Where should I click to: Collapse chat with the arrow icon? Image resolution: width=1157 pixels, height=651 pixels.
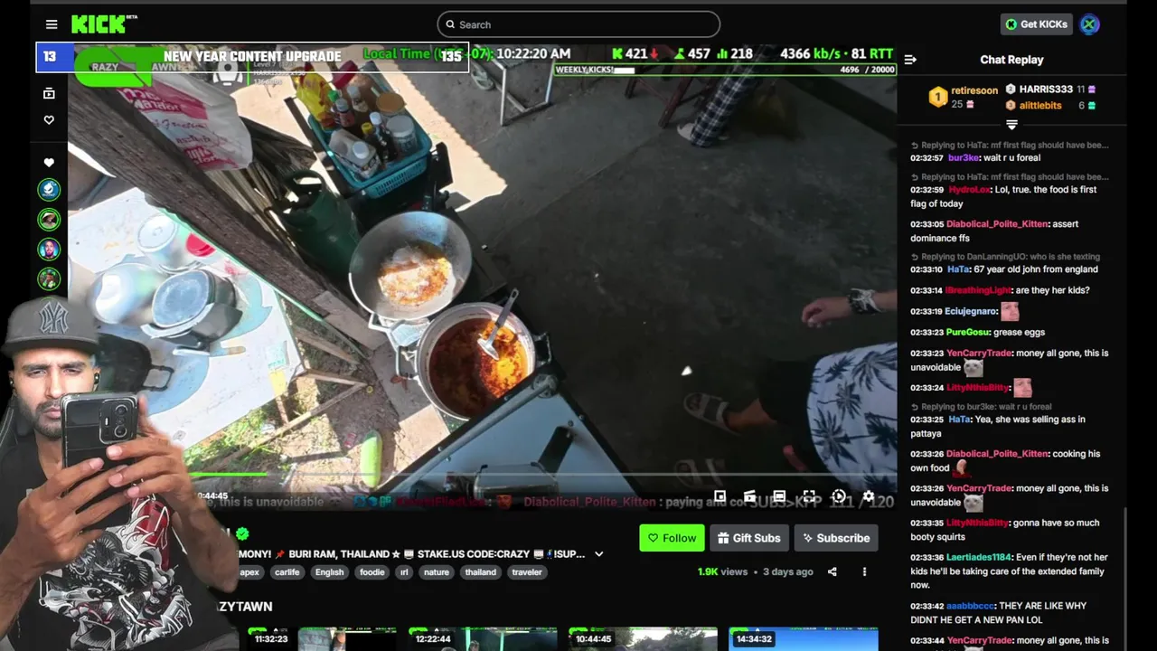click(x=910, y=60)
